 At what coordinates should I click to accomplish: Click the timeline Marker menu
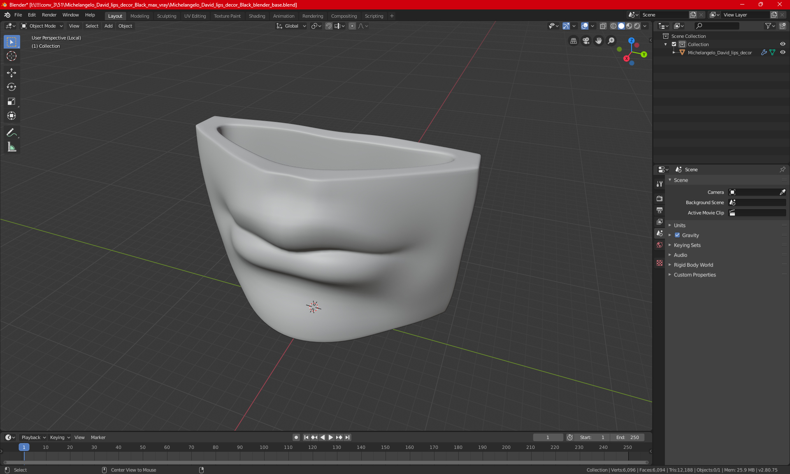[x=98, y=437]
